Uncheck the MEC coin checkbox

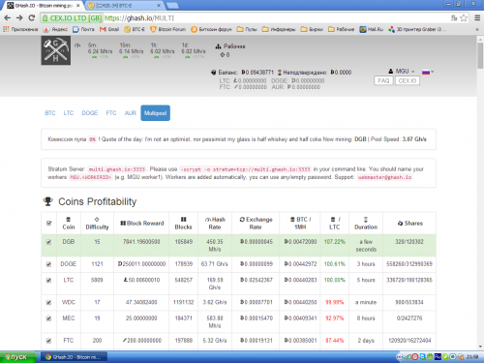48,318
